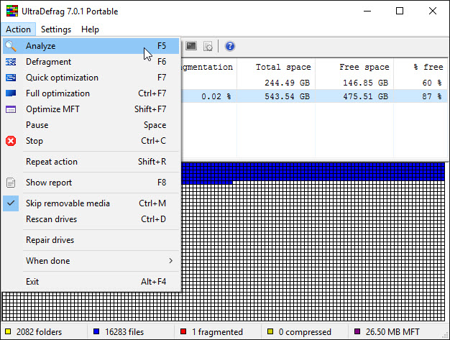450x340 pixels.
Task: Click the yellow folders legend swatch
Action: click(x=8, y=331)
